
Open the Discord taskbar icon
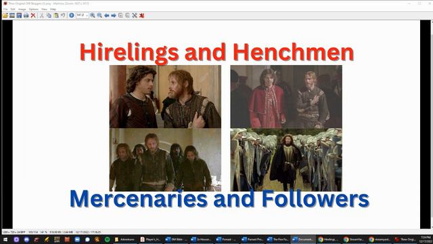point(26,239)
